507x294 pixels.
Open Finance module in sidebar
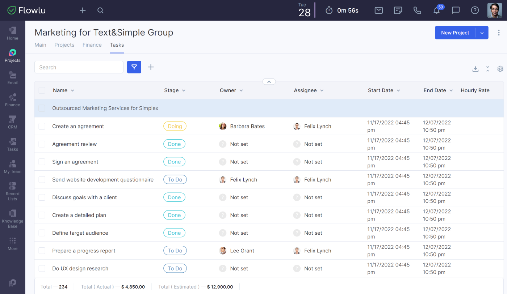point(13,100)
